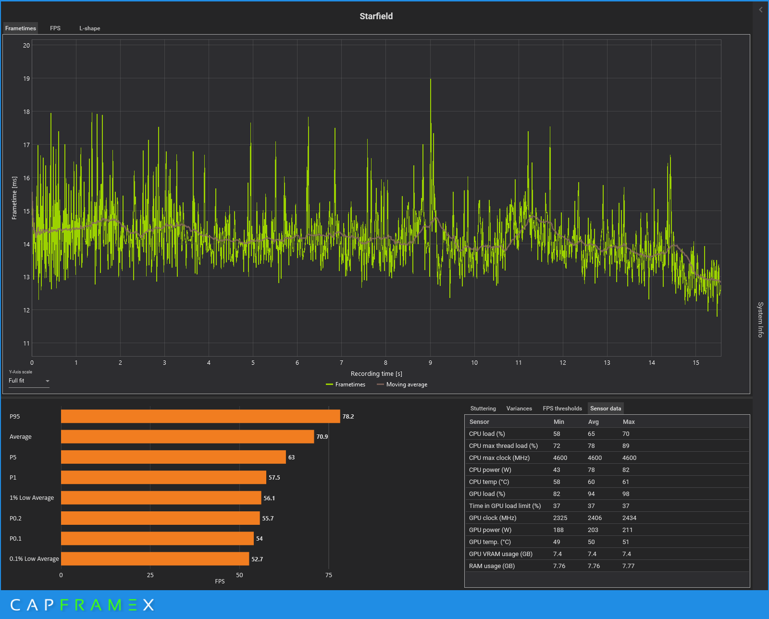
Task: Open the Stuttering tab
Action: pos(483,409)
